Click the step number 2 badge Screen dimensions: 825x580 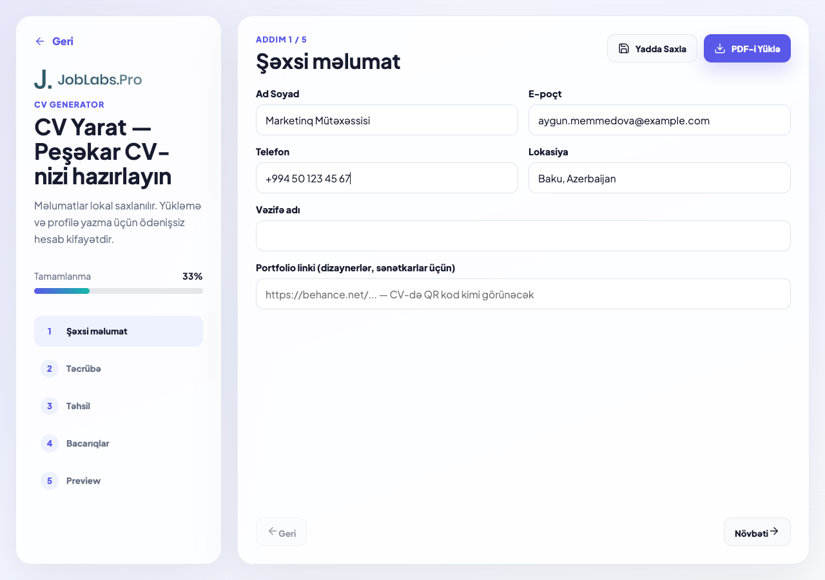pyautogui.click(x=50, y=369)
